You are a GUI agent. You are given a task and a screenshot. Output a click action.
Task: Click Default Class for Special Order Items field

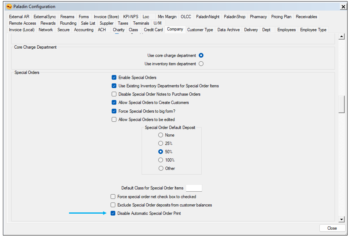point(194,188)
